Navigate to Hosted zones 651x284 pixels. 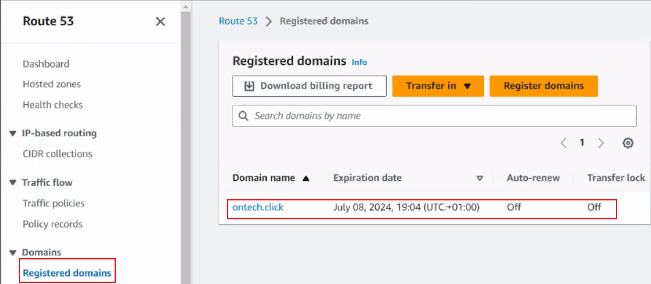pos(52,84)
